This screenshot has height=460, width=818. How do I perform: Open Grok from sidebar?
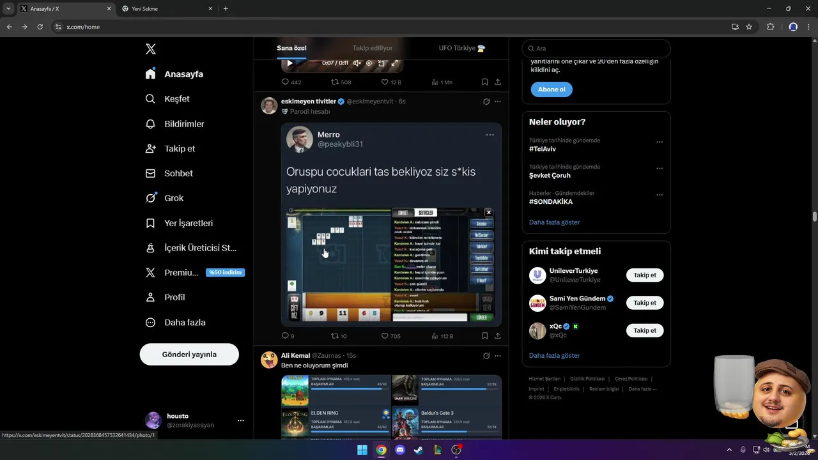(164, 198)
